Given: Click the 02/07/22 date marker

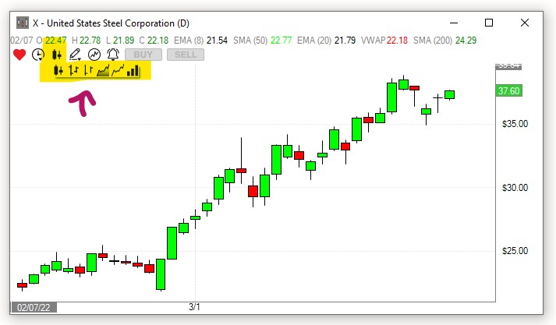Looking at the screenshot, I should pos(34,307).
